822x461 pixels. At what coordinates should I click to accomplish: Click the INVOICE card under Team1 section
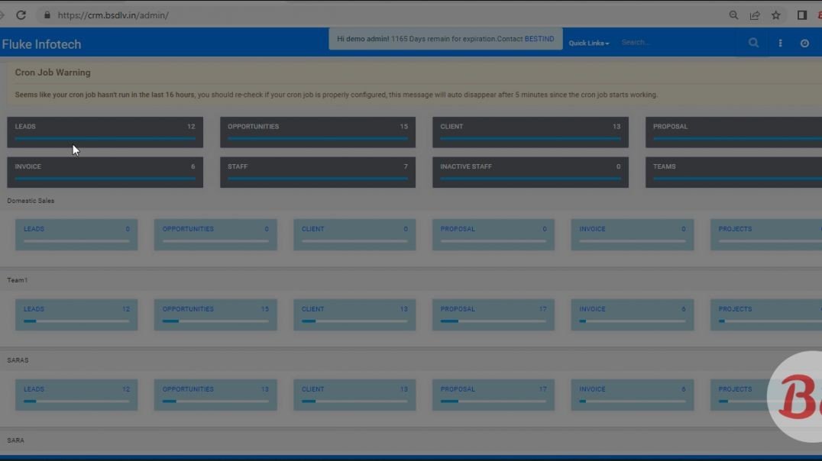pyautogui.click(x=632, y=314)
